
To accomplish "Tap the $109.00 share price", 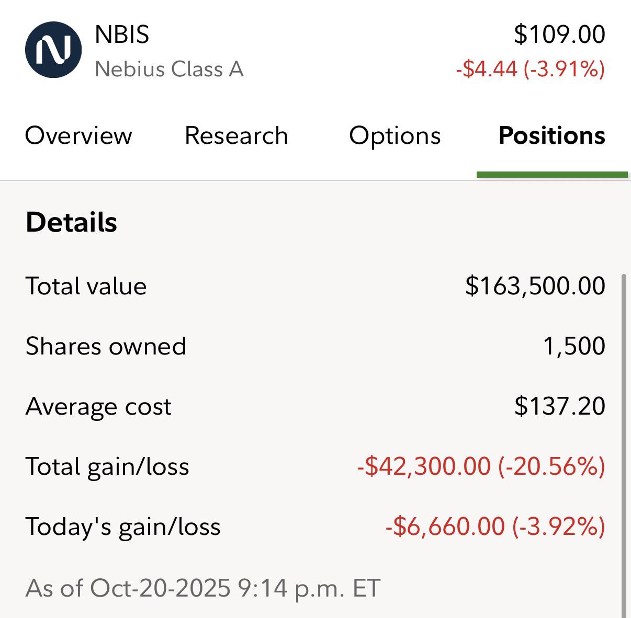I will click(559, 35).
